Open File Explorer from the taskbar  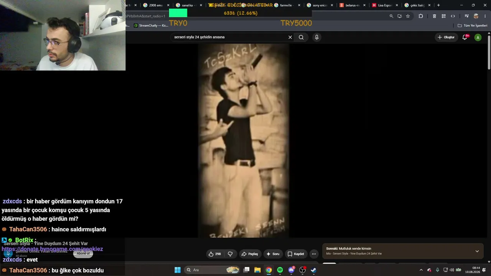257,270
